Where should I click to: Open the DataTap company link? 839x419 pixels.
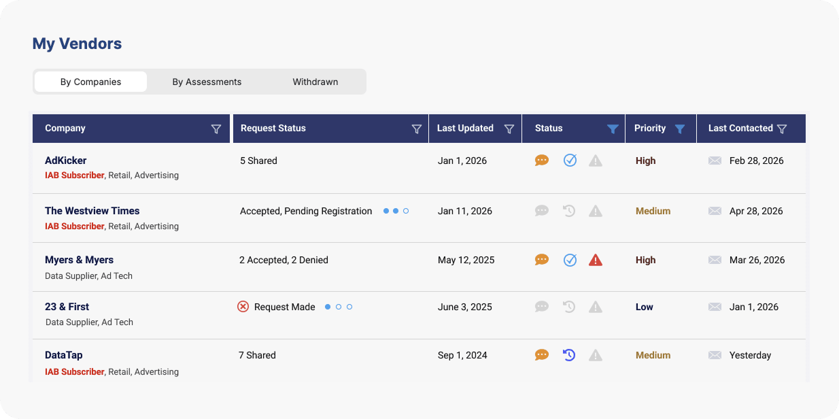(64, 355)
